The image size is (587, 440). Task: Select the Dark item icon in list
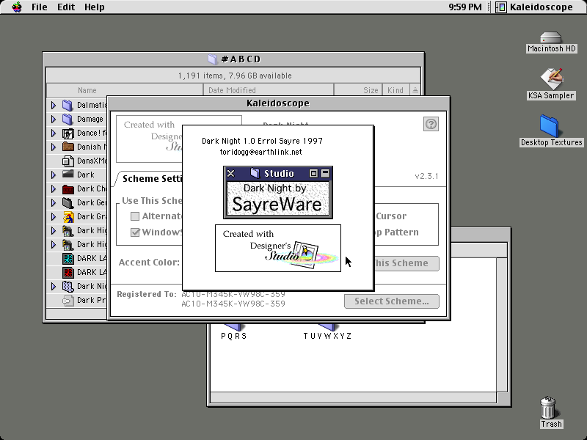(x=68, y=174)
